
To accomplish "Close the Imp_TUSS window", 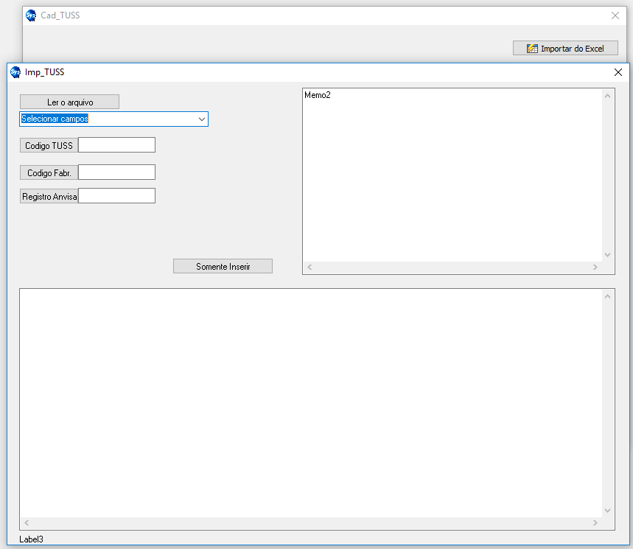I will point(618,72).
